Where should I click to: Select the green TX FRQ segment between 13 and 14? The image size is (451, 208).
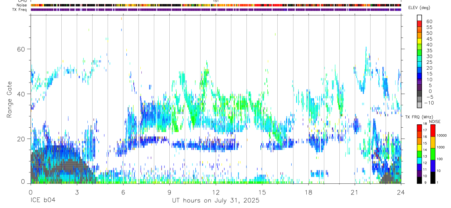419,154
